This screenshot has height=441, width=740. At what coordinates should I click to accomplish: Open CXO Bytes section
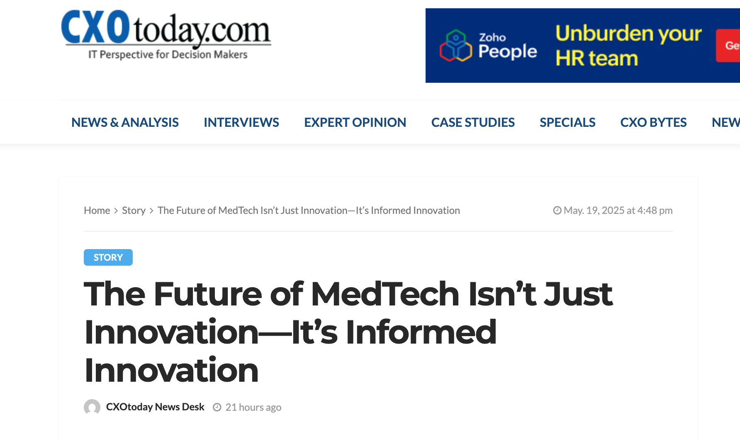pos(653,122)
